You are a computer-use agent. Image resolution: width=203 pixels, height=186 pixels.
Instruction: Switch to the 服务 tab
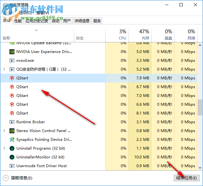97,21
